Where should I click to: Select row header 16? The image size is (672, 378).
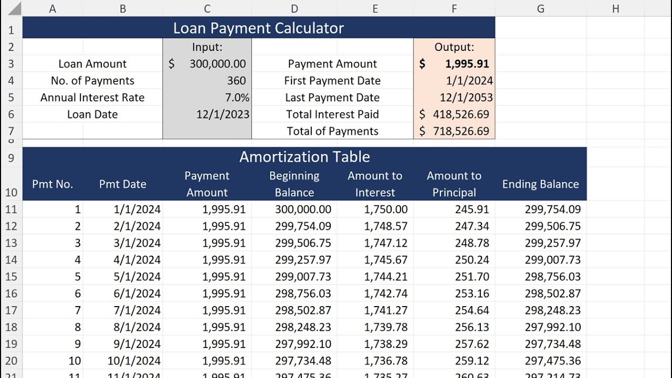(11, 293)
